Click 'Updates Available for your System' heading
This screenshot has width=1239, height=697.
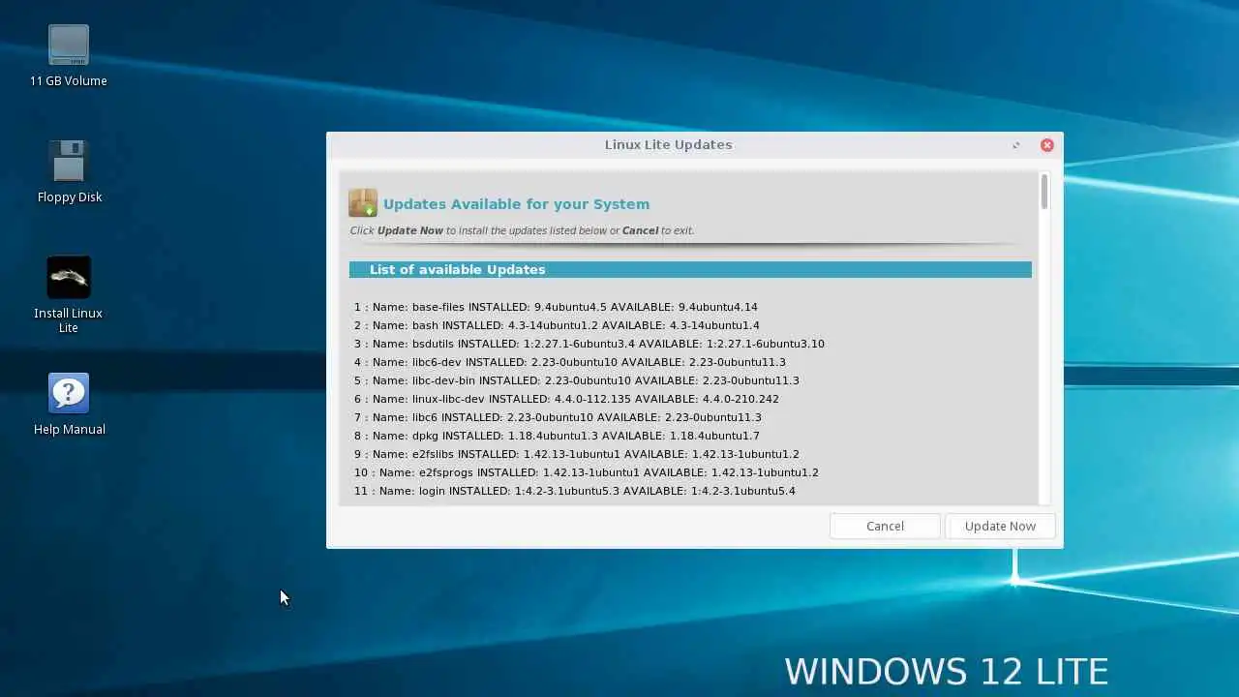[516, 204]
